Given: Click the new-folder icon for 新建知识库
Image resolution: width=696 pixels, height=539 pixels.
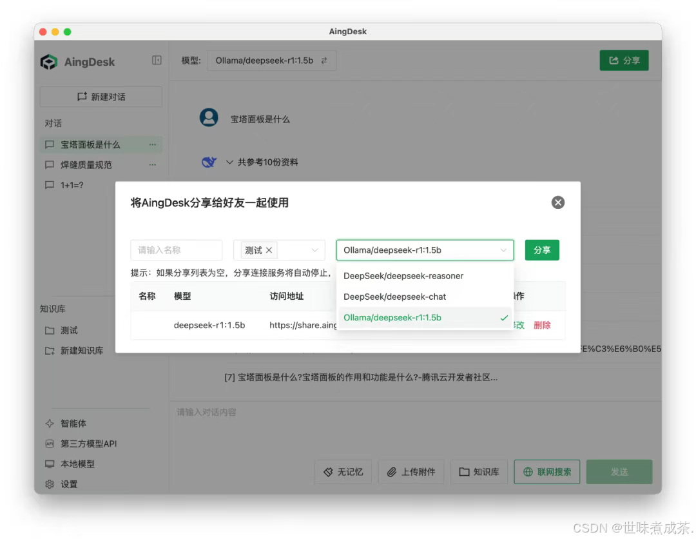Looking at the screenshot, I should pyautogui.click(x=50, y=351).
